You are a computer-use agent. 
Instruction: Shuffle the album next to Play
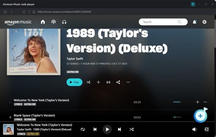coord(89,82)
